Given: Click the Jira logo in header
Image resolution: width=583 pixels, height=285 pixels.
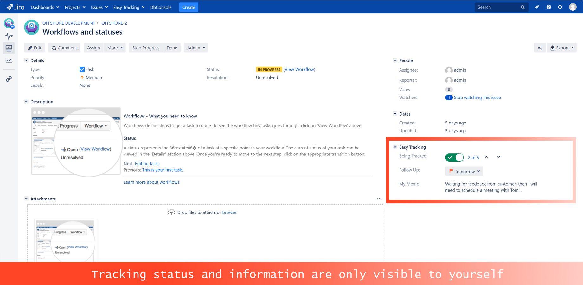Looking at the screenshot, I should pos(16,7).
